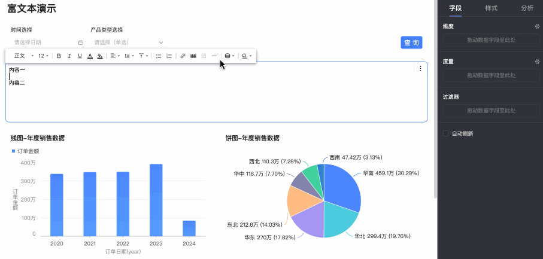
Task: Insert a horizontal divider line
Action: (214, 56)
